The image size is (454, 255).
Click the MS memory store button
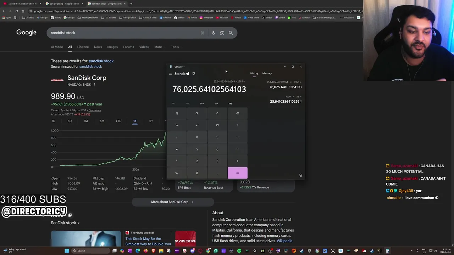(230, 103)
